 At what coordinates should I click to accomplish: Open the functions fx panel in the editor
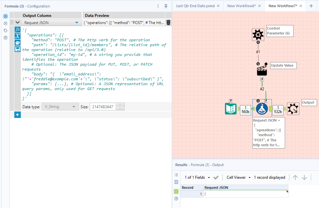click(17, 30)
